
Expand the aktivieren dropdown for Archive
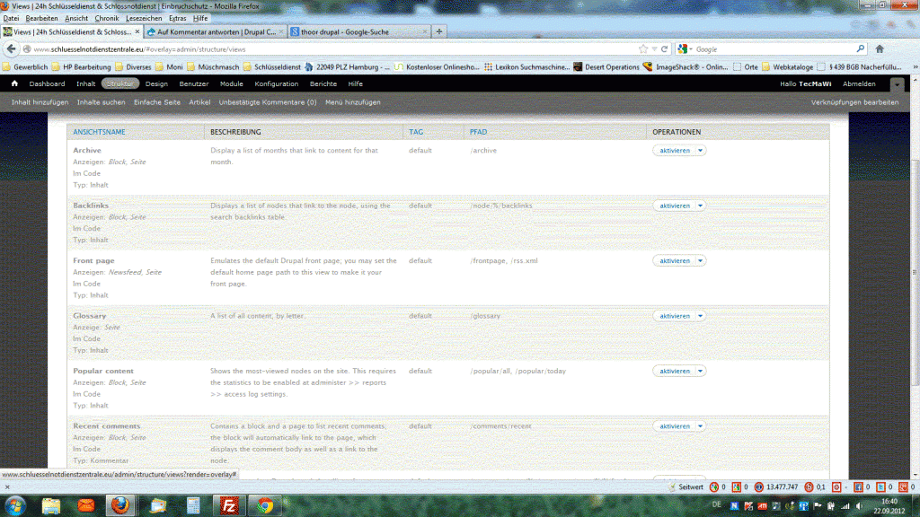(701, 151)
